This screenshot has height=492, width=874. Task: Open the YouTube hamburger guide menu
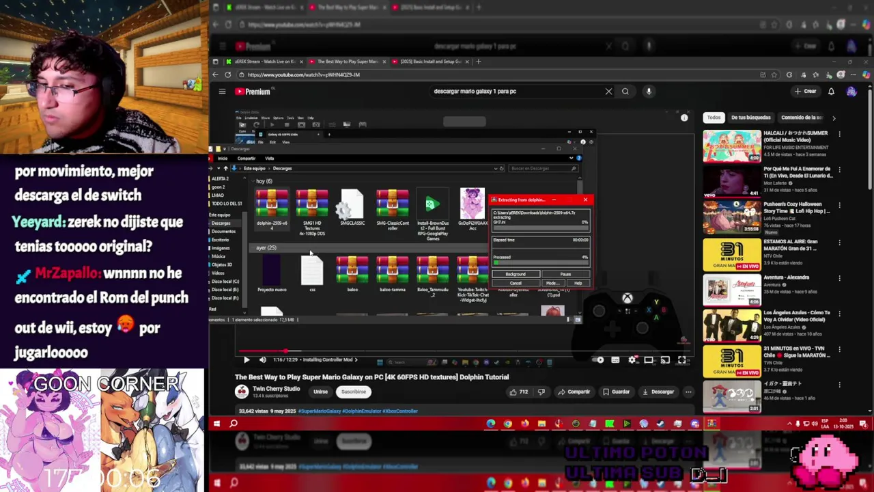point(222,92)
